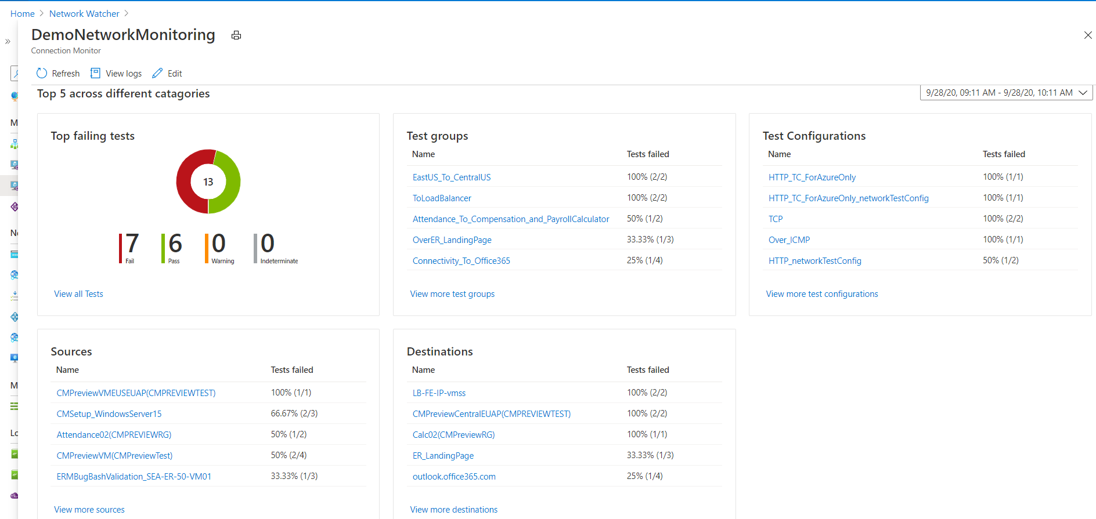Screen dimensions: 1096x519
Task: Click the green Pass segment of donut chart
Action: click(x=228, y=182)
